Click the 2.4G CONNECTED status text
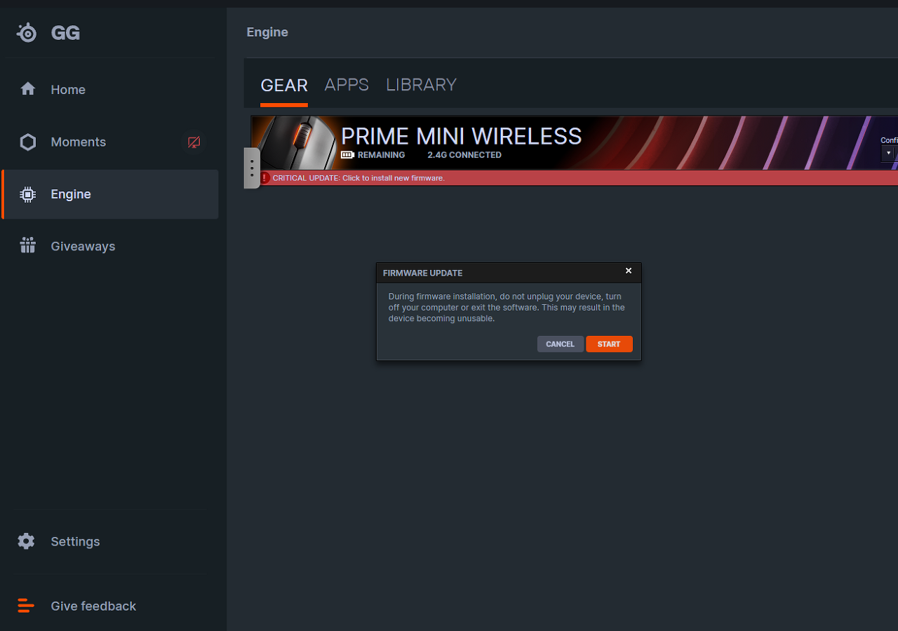This screenshot has width=898, height=631. tap(464, 155)
